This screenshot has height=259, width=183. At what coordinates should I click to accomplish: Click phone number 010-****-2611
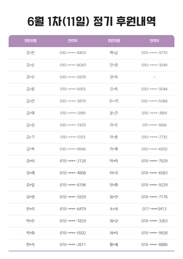click(73, 245)
